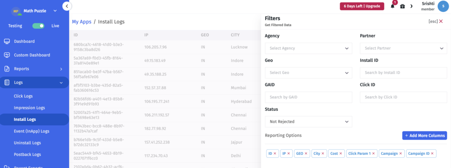Click the Math Puzzle app avatar icon
This screenshot has height=168, width=451.
16,11
